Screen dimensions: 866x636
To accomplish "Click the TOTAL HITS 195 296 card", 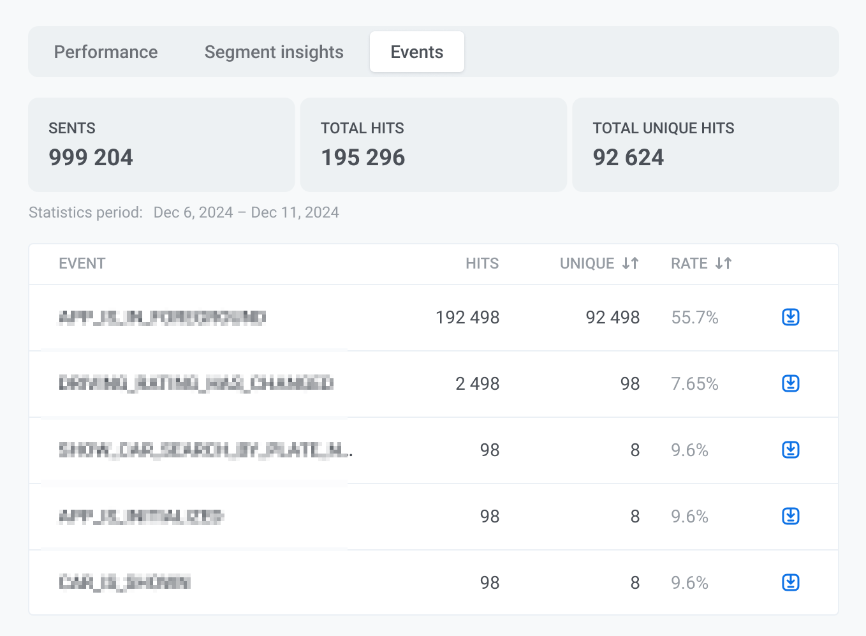I will pos(433,145).
